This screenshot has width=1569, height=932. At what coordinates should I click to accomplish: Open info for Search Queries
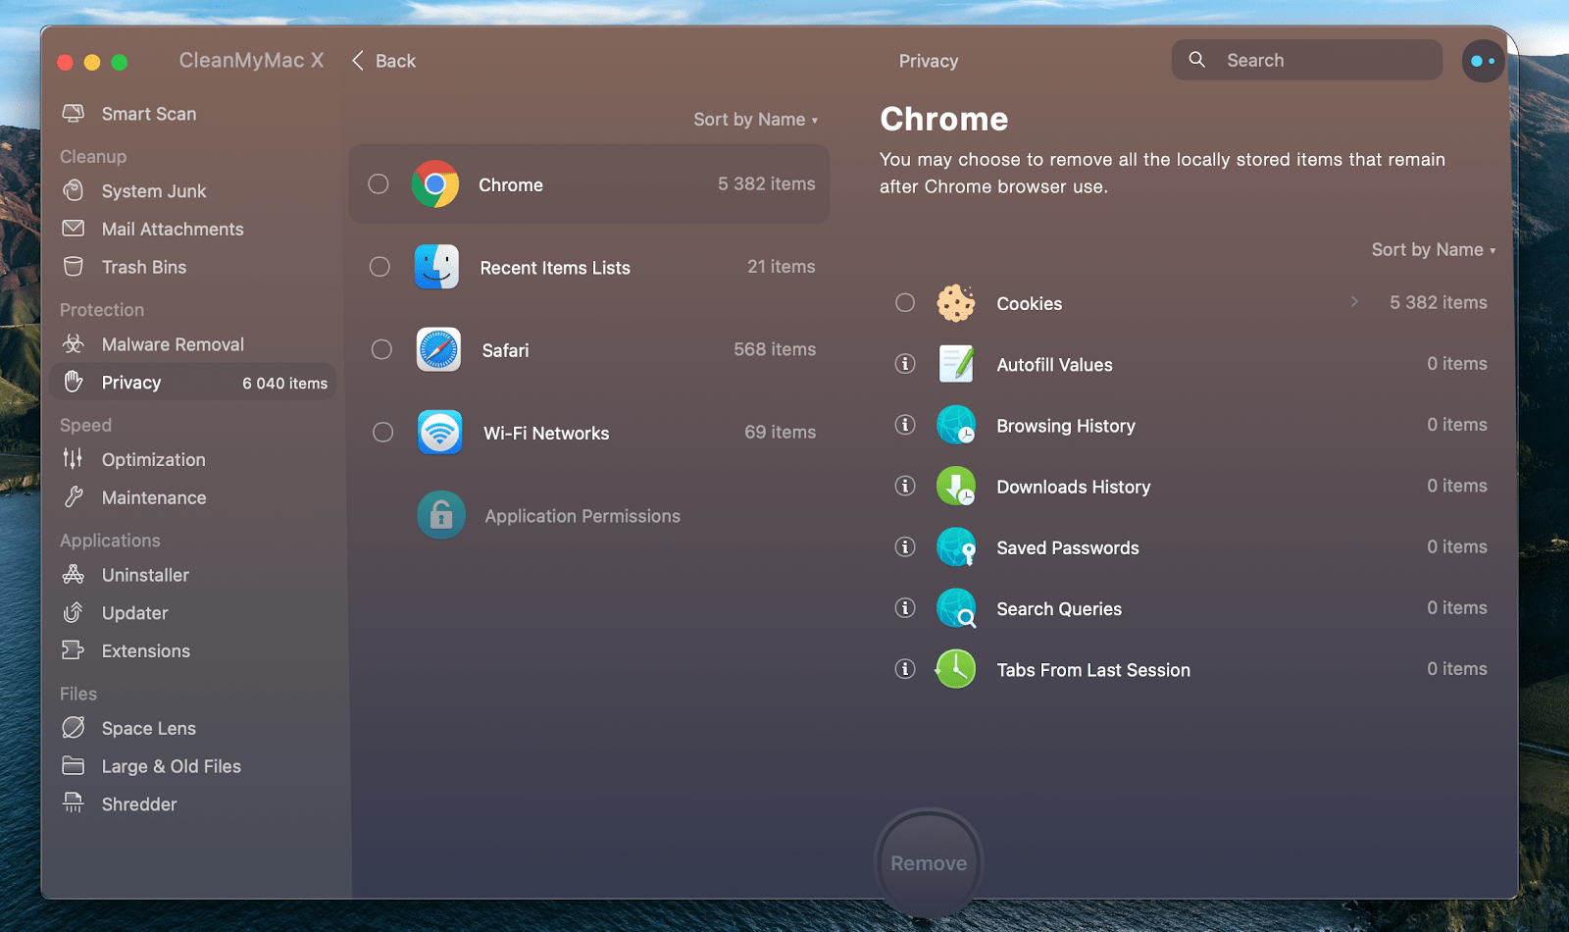pyautogui.click(x=905, y=608)
